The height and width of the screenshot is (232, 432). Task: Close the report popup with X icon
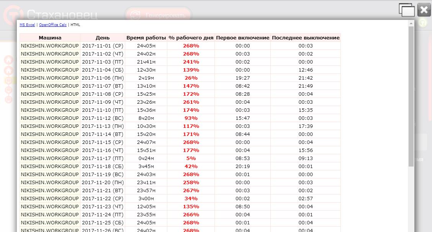[424, 10]
